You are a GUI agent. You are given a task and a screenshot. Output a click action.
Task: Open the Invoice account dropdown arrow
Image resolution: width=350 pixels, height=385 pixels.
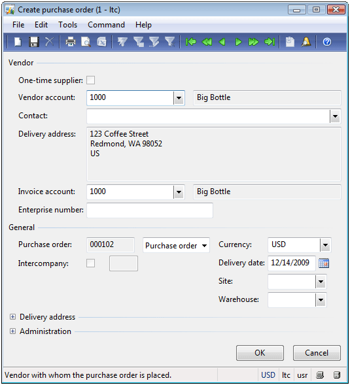point(179,192)
